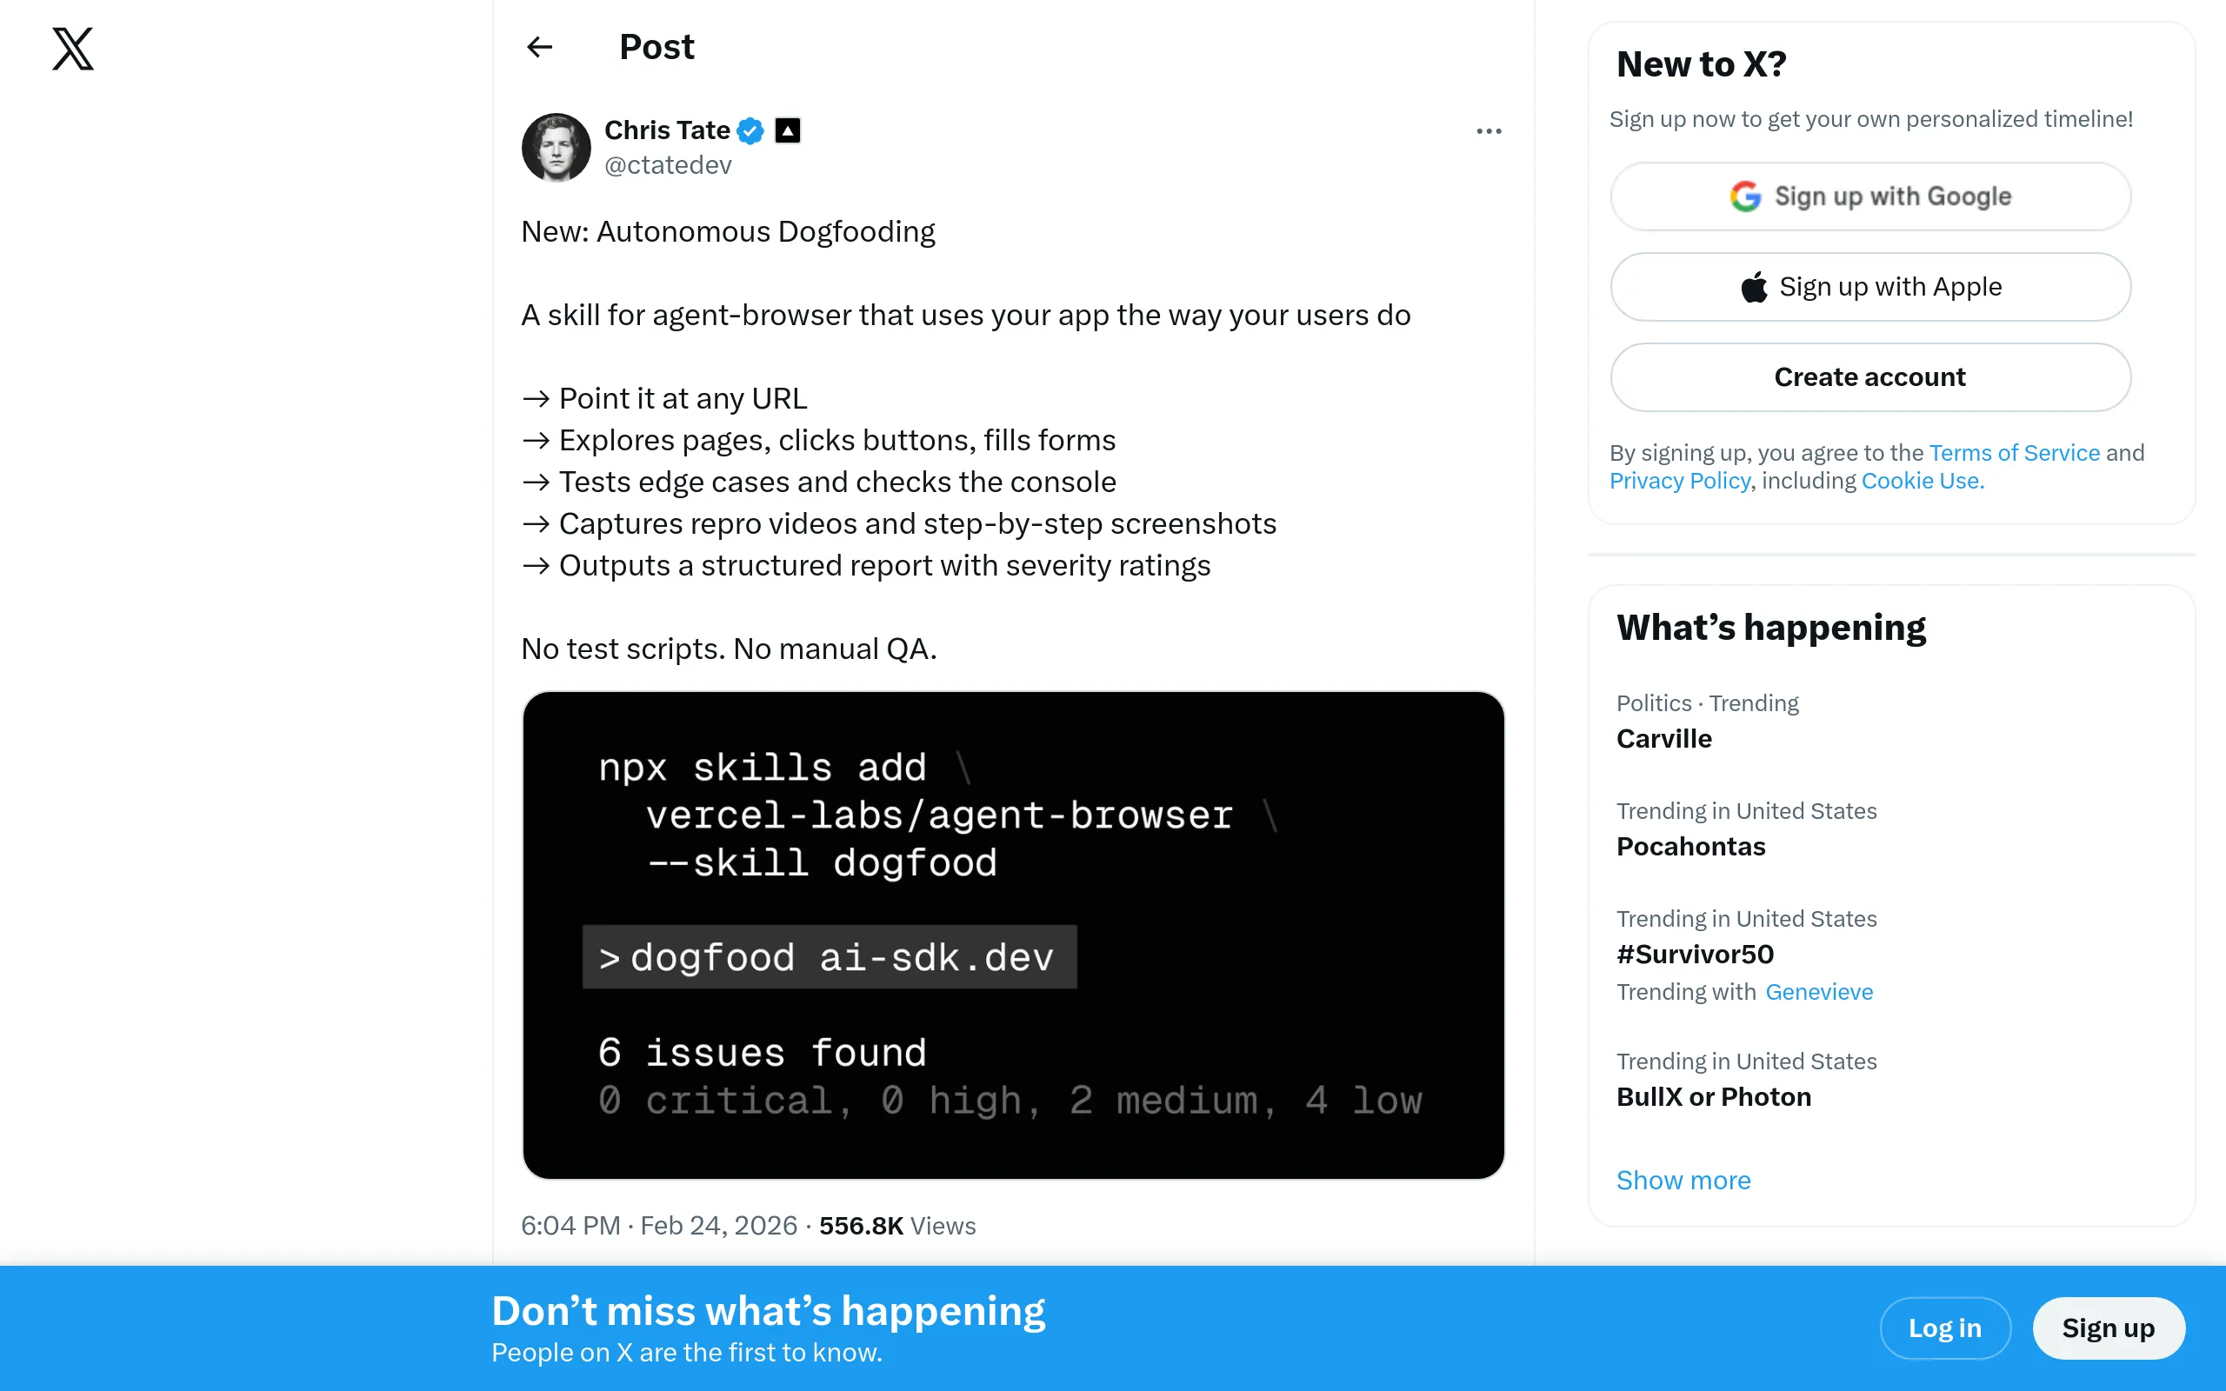
Task: Open Chris Tate's profile avatar
Action: click(556, 147)
